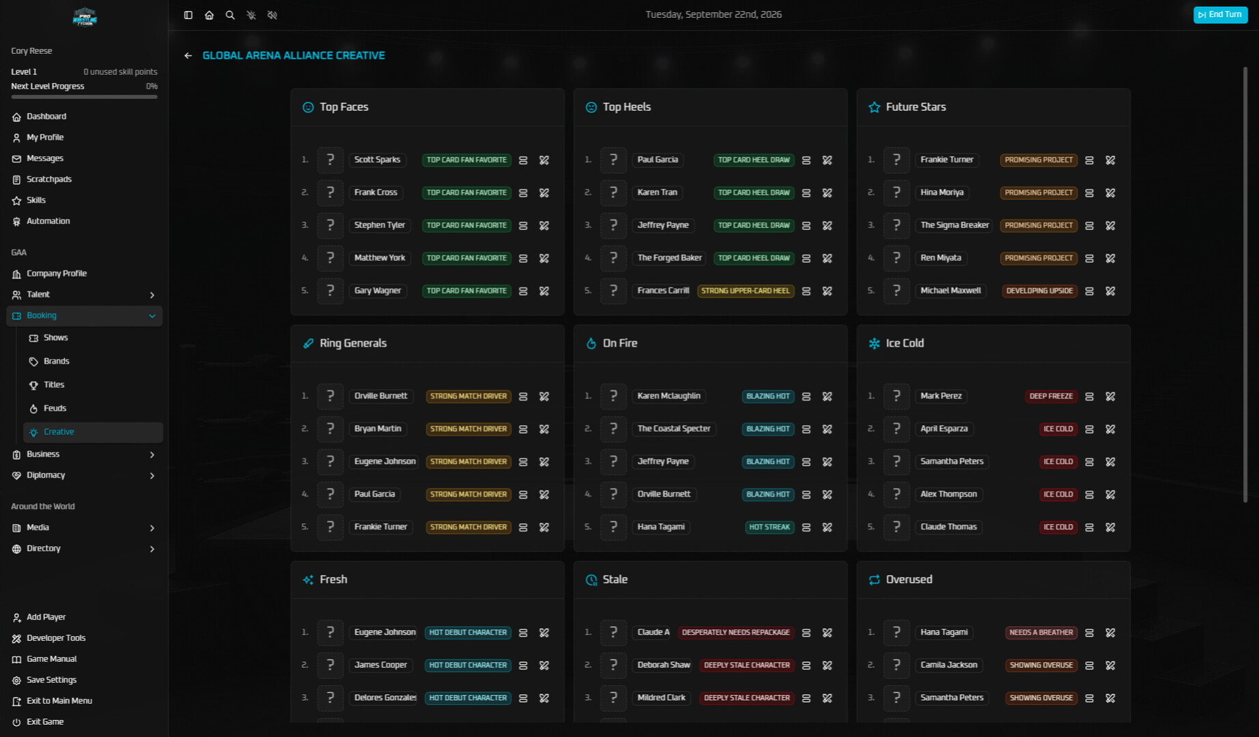Toggle the muted sound icon
Image resolution: width=1259 pixels, height=737 pixels.
272,15
